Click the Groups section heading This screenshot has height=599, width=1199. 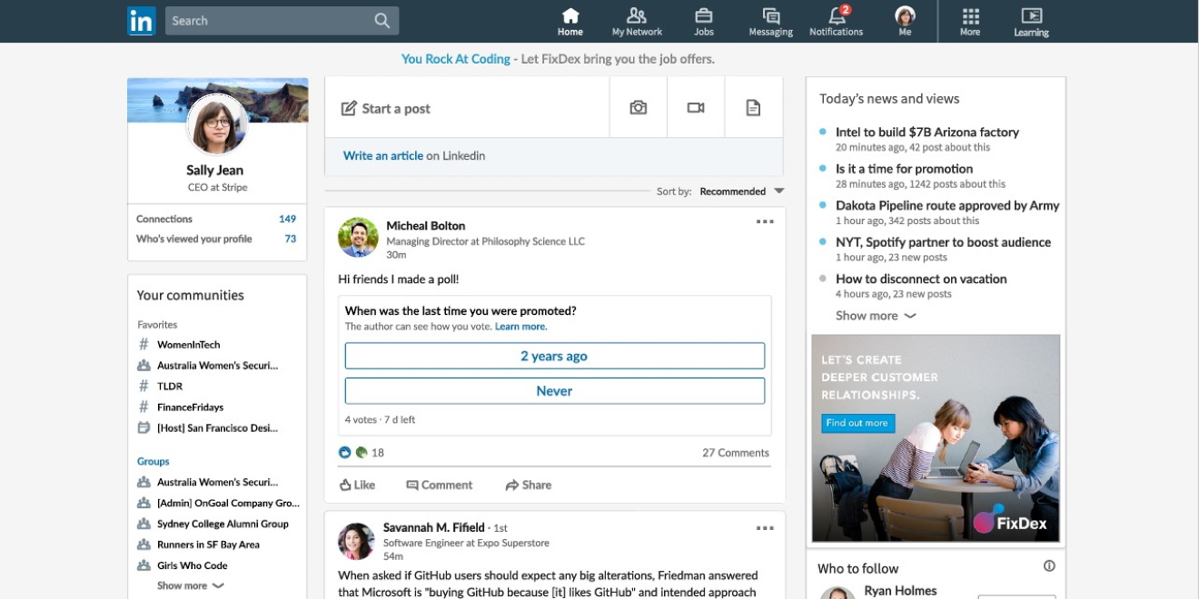154,462
